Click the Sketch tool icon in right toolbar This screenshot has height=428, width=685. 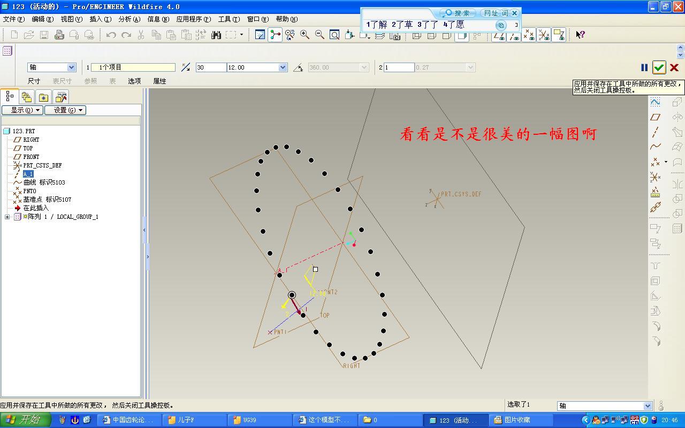(655, 102)
